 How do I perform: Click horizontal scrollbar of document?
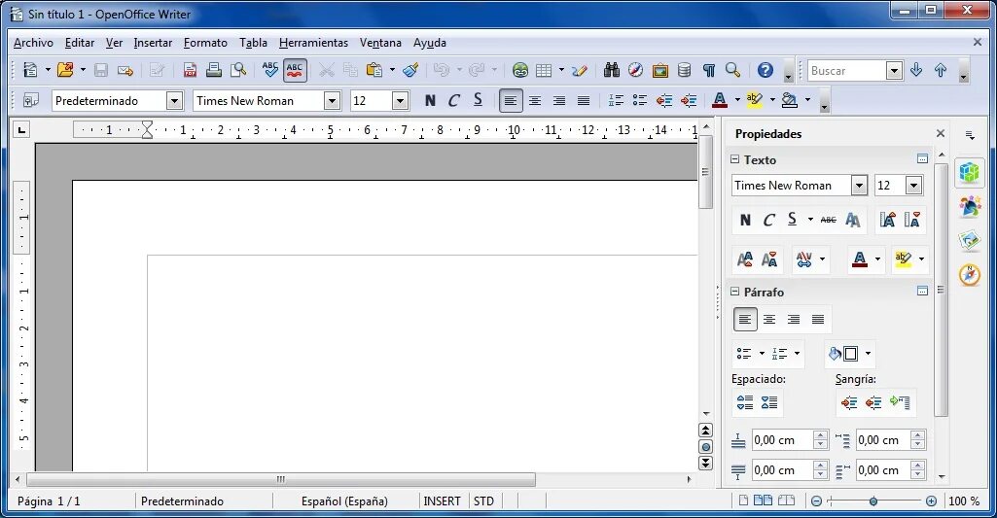coord(281,479)
